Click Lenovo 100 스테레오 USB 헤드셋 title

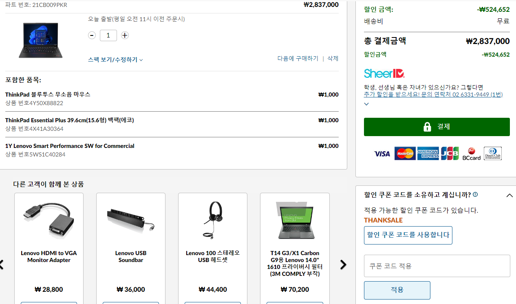213,257
